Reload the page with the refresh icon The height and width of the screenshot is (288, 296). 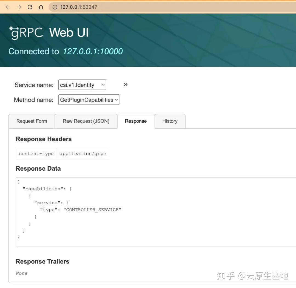pos(30,7)
